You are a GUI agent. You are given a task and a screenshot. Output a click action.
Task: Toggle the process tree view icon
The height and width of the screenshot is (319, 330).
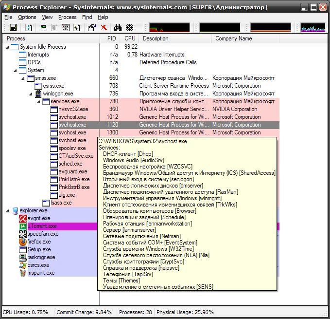[x=54, y=27]
